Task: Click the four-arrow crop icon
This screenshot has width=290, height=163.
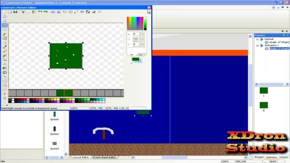Action: coord(71,12)
